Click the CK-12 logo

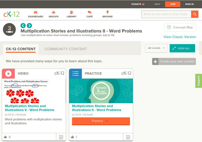pos(11,14)
